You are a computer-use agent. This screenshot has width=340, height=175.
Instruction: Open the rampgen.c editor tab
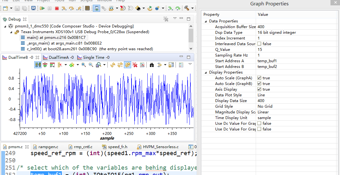(x=48, y=147)
